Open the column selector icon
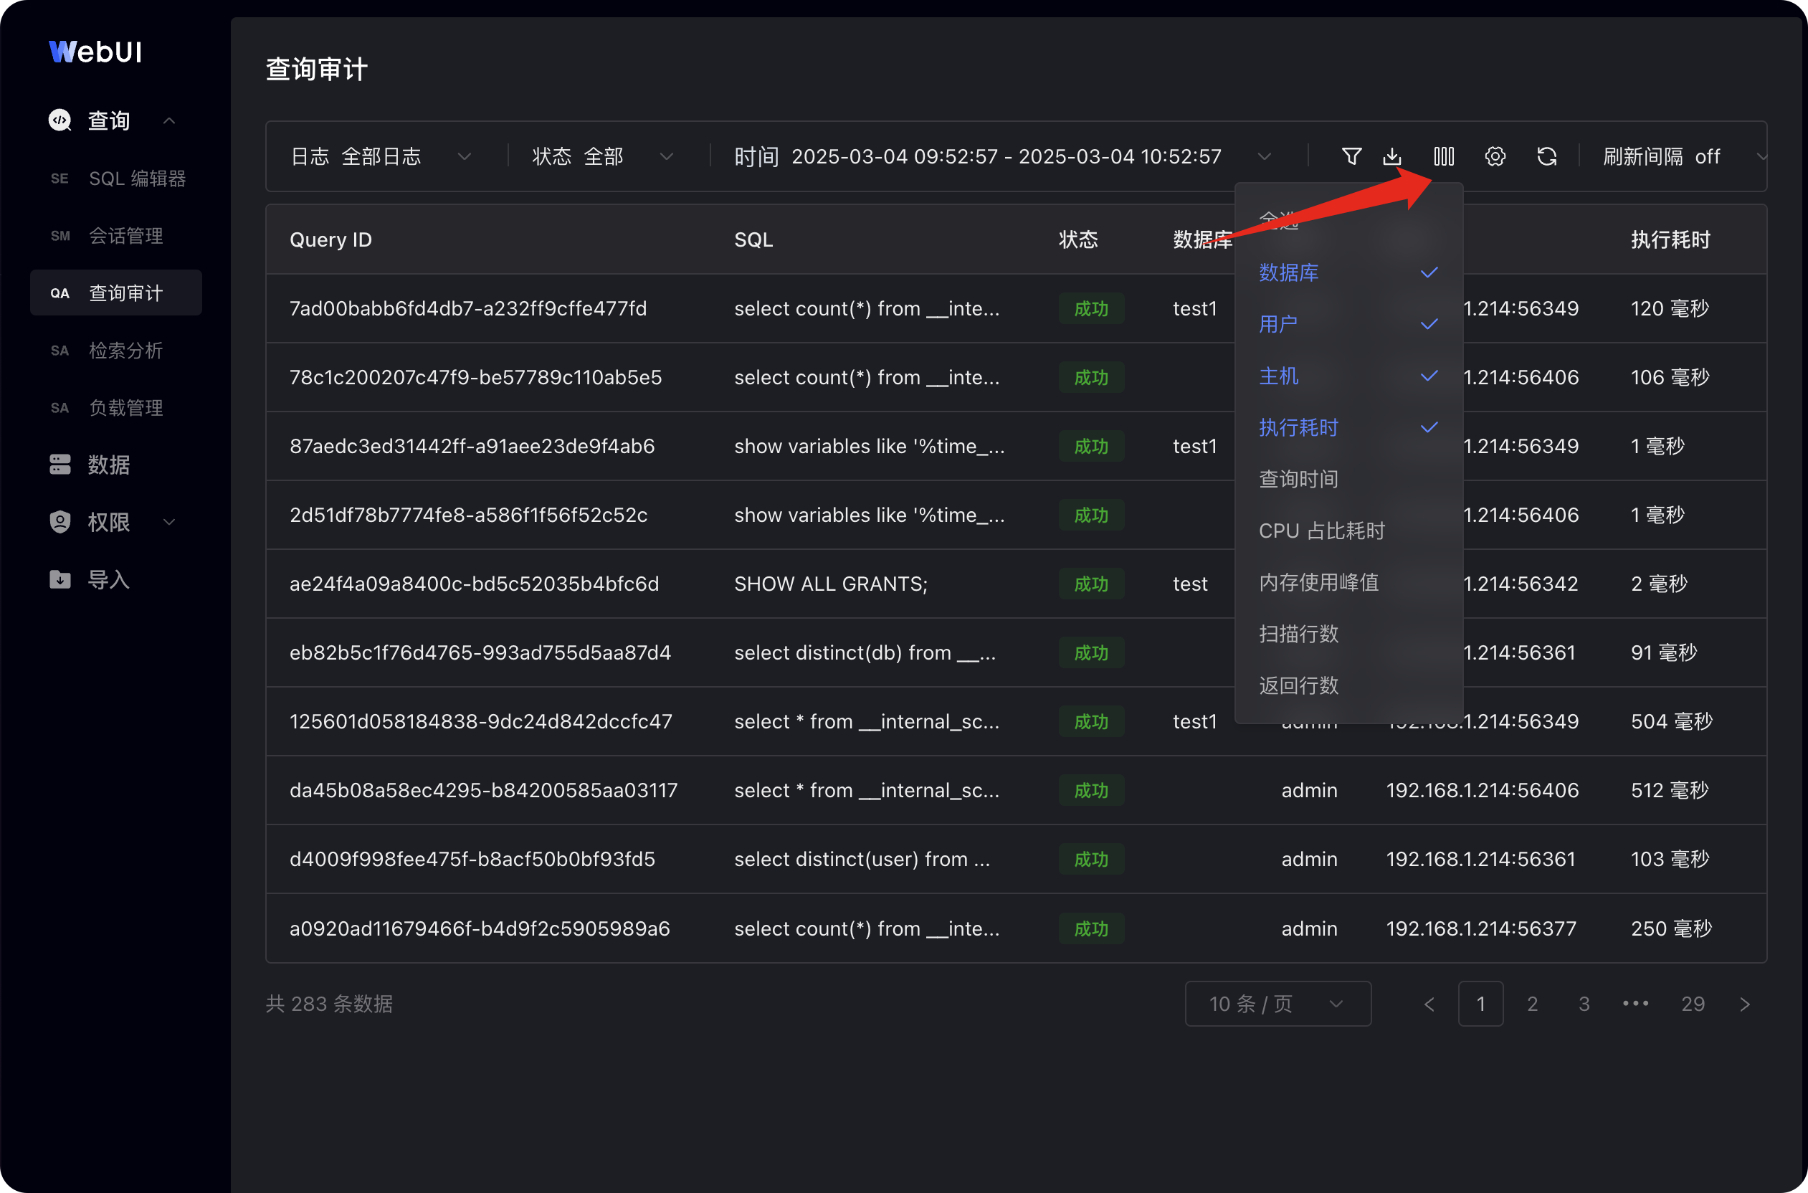 point(1444,156)
